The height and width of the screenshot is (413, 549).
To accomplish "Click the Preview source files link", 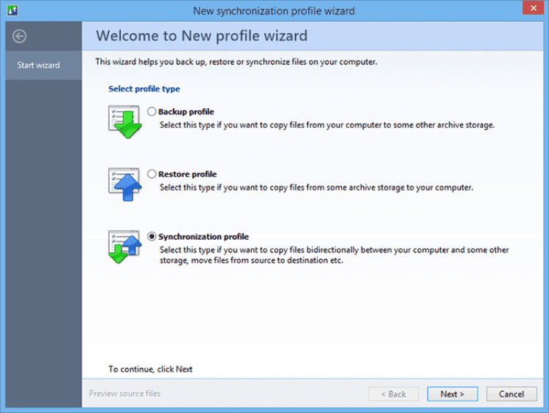I will click(x=124, y=393).
